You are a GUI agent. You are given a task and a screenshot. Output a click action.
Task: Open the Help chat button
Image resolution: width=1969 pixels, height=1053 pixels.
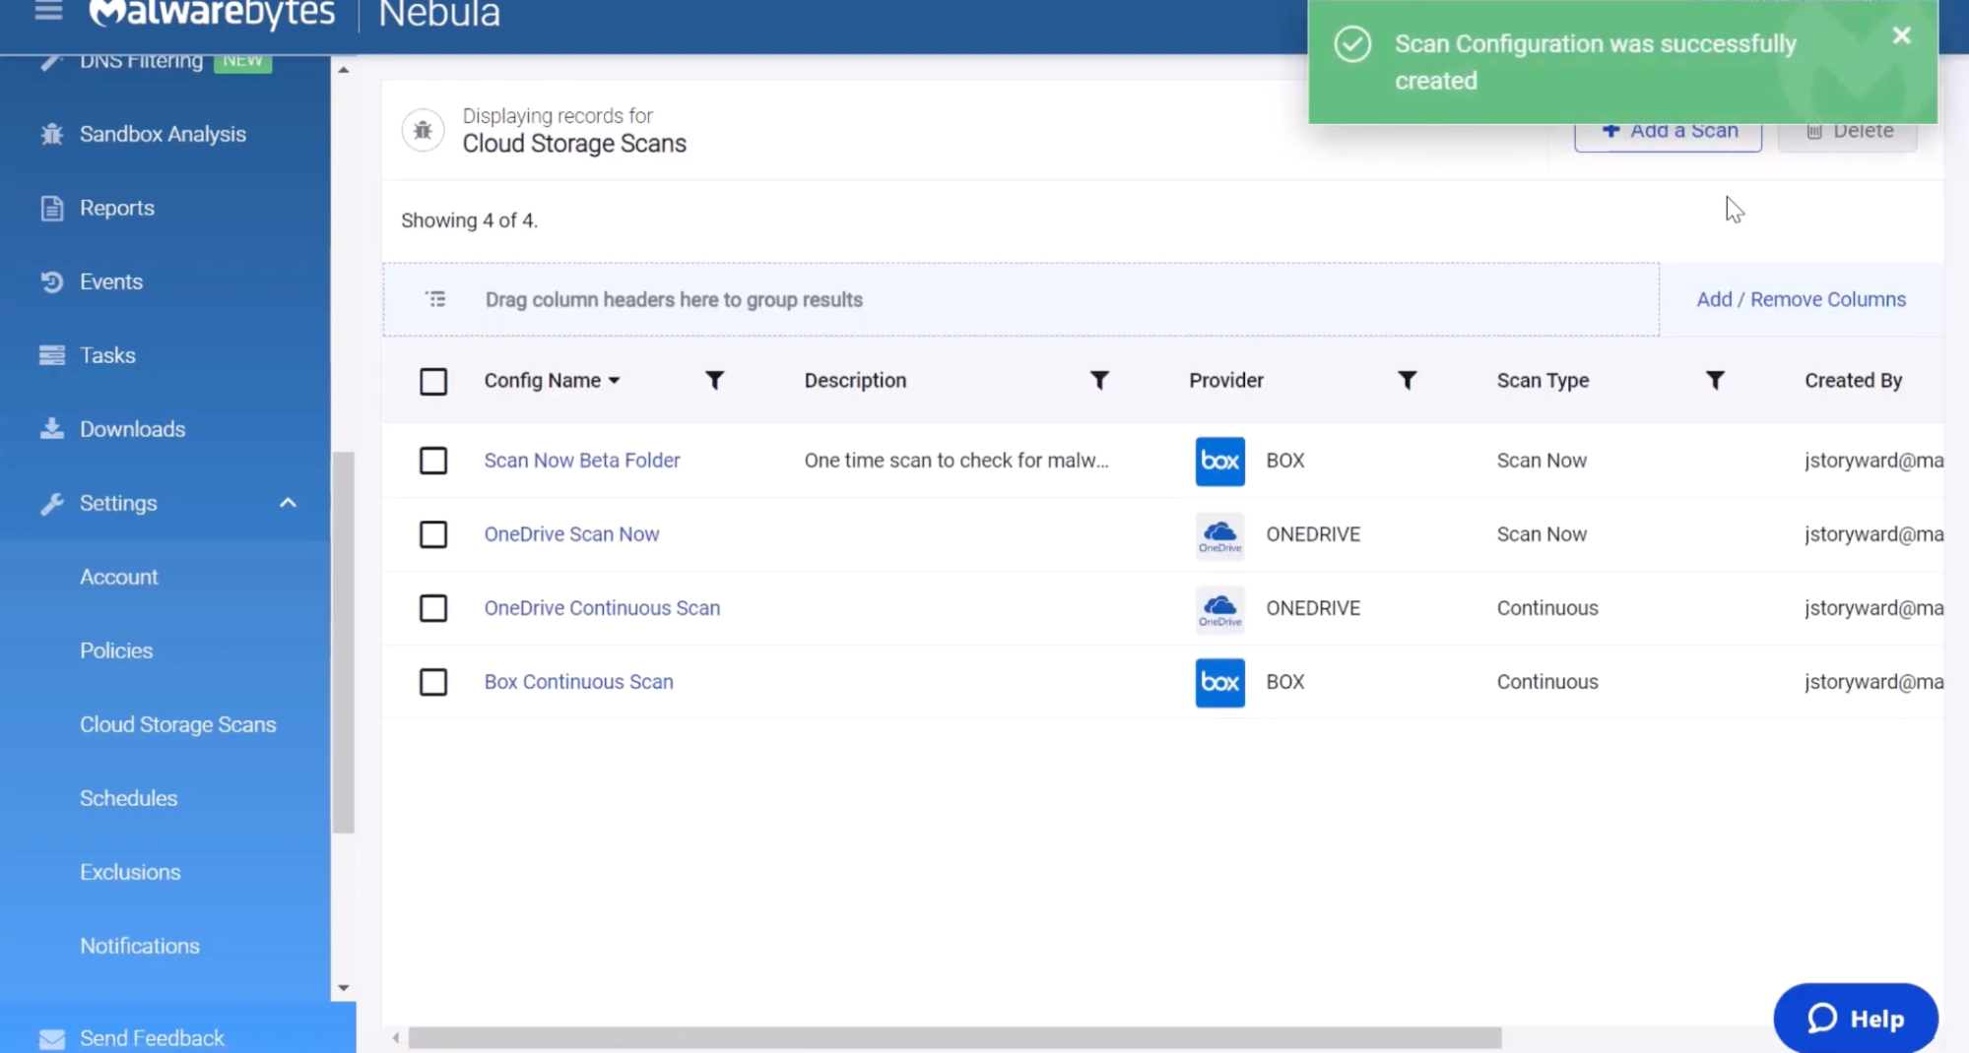(x=1856, y=1018)
